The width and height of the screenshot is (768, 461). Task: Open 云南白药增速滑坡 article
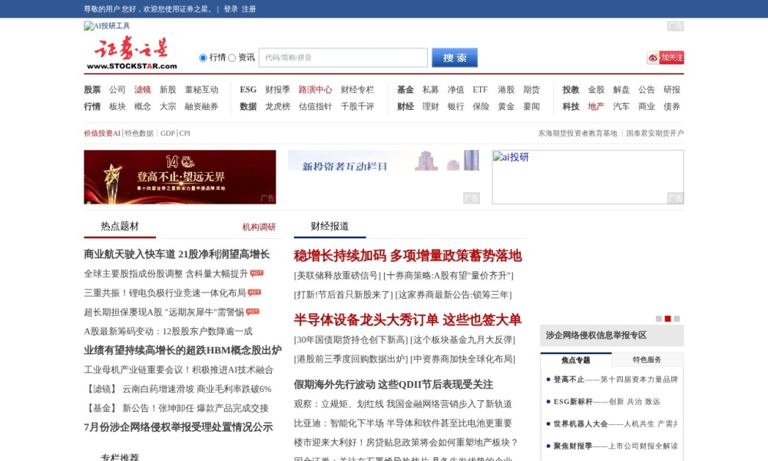coord(197,389)
